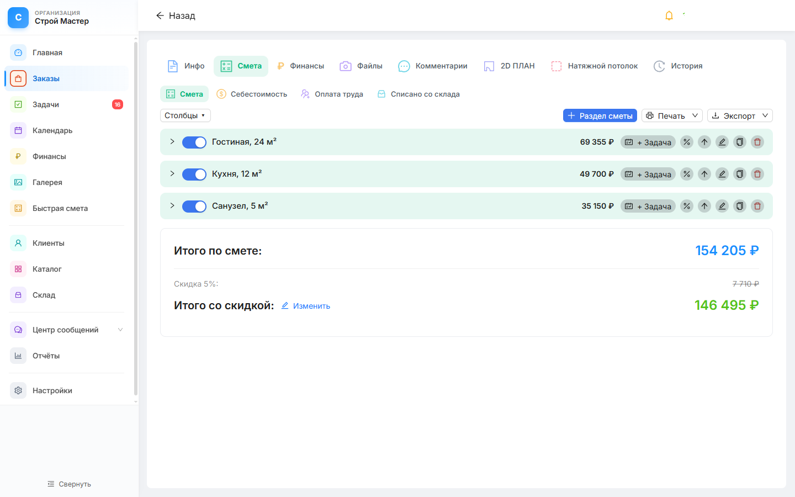
Task: Delete the Кухня section
Action: [757, 174]
